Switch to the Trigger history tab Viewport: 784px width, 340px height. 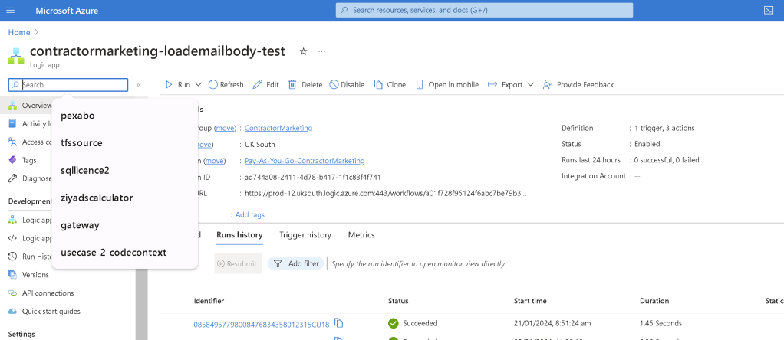(305, 234)
